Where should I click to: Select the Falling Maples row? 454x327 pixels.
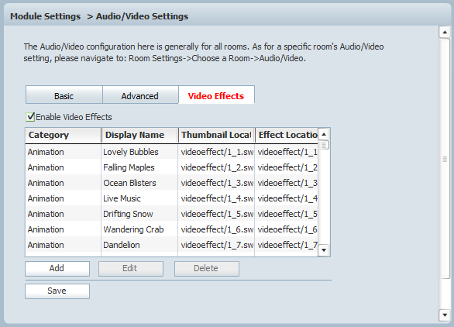[172, 167]
